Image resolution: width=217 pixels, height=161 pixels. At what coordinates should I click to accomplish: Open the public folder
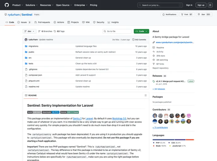pyautogui.click(x=32, y=52)
